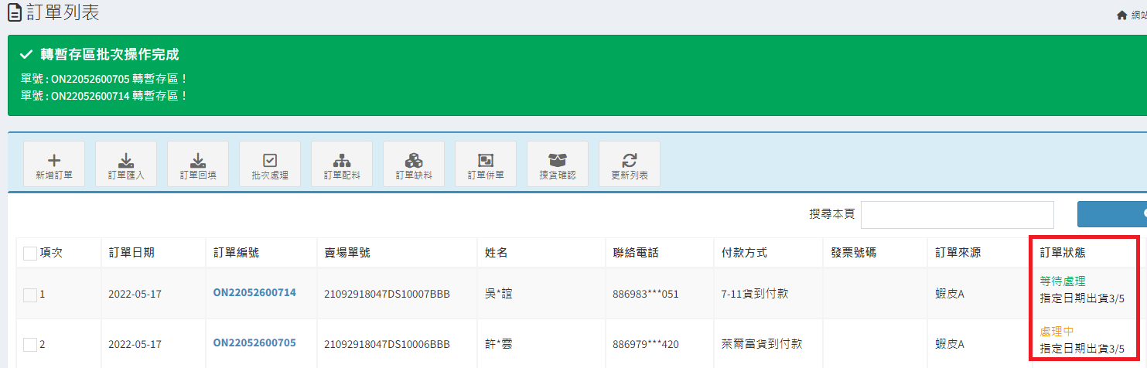The height and width of the screenshot is (368, 1147).
Task: Toggle the select-all checkbox in 項次 header
Action: coord(30,253)
